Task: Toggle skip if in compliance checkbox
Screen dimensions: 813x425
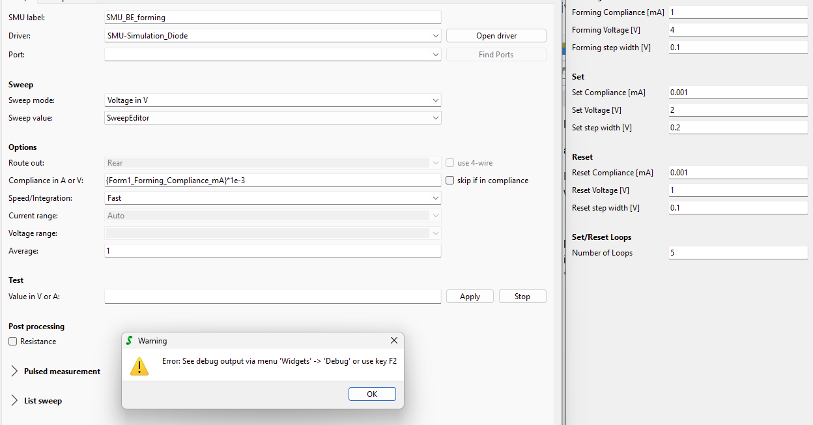Action: coord(450,181)
